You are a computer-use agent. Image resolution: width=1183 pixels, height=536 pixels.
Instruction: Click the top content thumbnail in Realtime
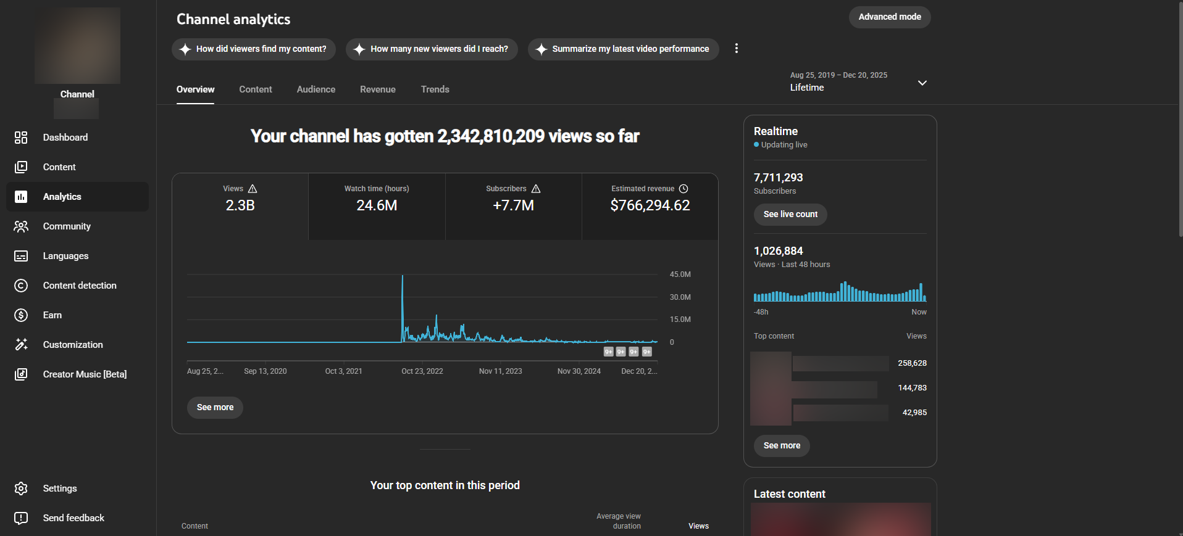771,389
